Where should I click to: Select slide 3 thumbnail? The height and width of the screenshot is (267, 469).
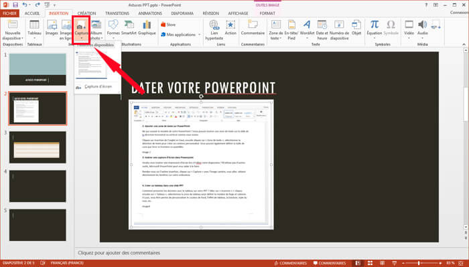38,147
